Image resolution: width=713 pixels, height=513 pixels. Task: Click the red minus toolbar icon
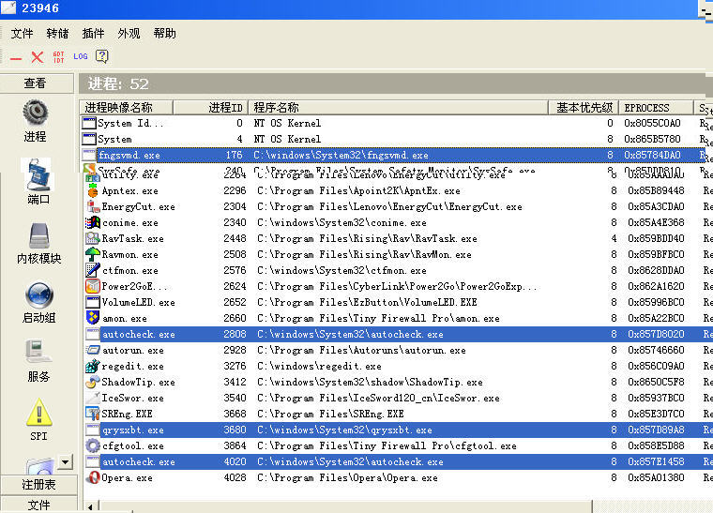click(x=15, y=58)
